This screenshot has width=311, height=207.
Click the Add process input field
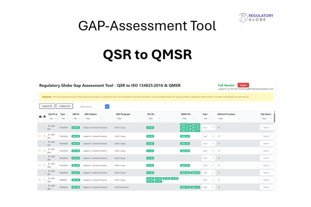(x=92, y=107)
